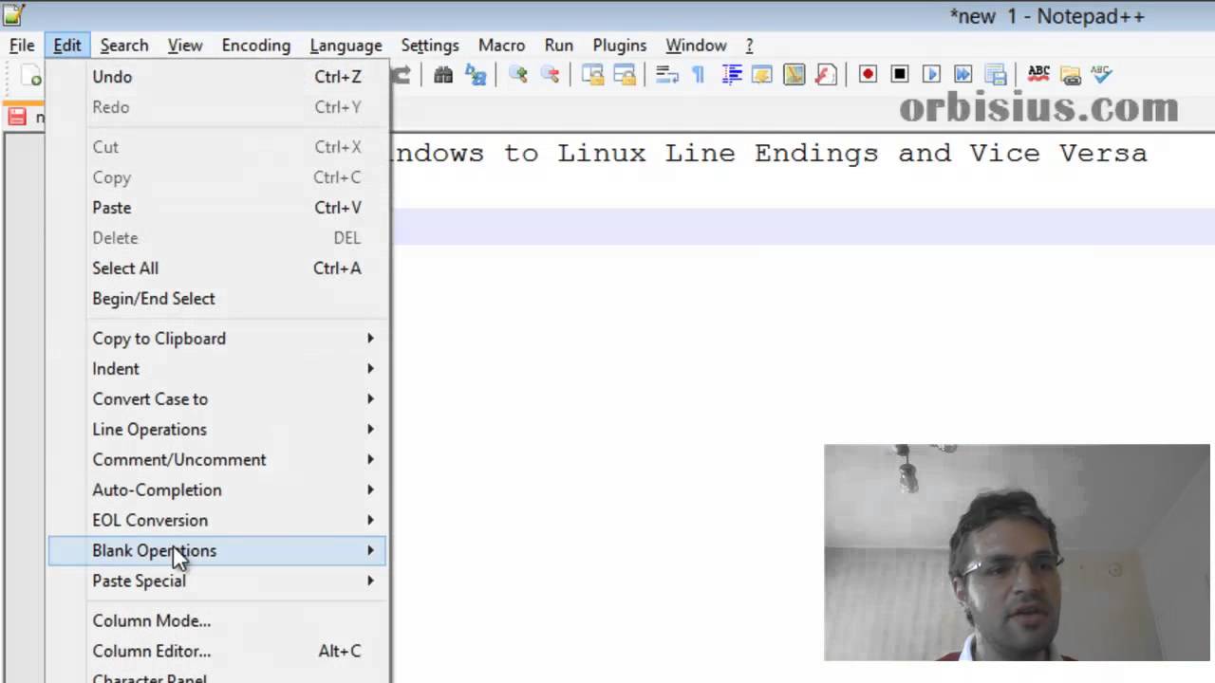Play back the recorded macro
1215x683 pixels.
931,74
